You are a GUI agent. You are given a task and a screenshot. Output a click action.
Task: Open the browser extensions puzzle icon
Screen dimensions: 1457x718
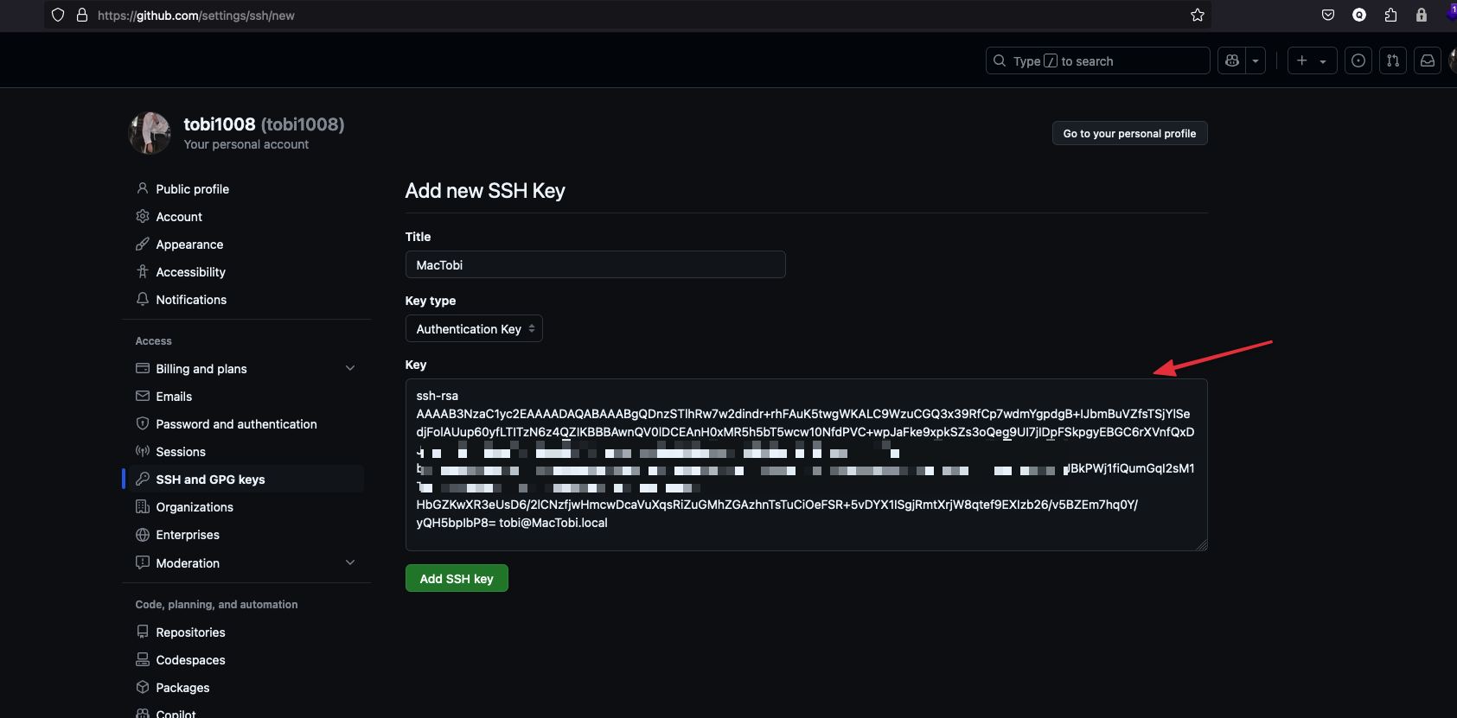(x=1390, y=15)
